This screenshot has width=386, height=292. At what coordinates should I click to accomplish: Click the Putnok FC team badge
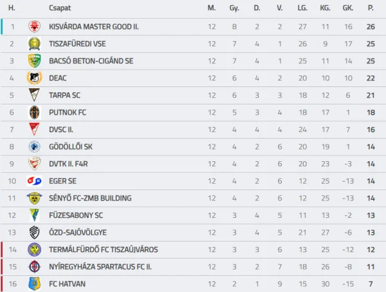(34, 112)
